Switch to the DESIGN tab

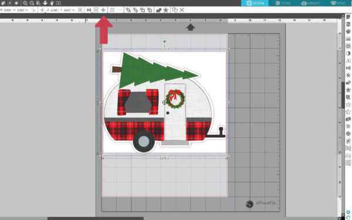pos(255,3)
